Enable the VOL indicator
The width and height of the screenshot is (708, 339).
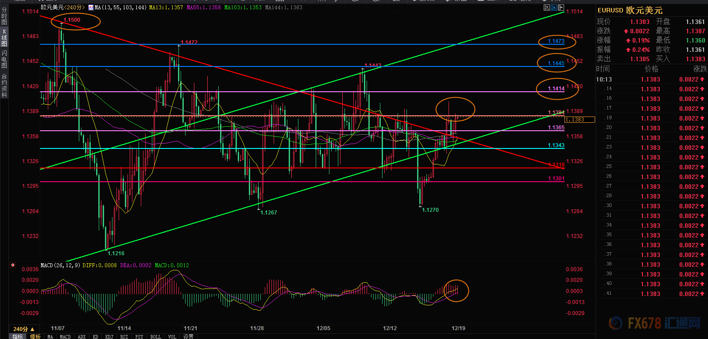172,336
